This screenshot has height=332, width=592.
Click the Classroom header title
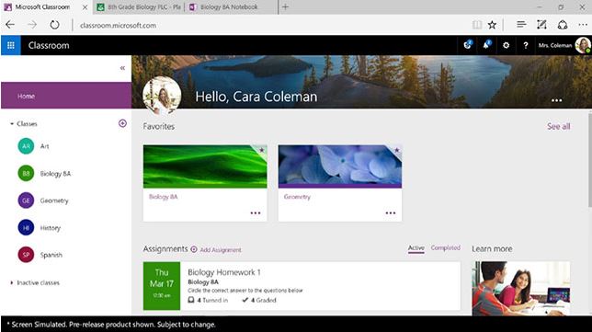(x=49, y=45)
